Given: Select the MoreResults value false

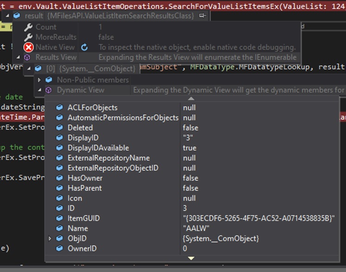Looking at the screenshot, I should (106, 37).
